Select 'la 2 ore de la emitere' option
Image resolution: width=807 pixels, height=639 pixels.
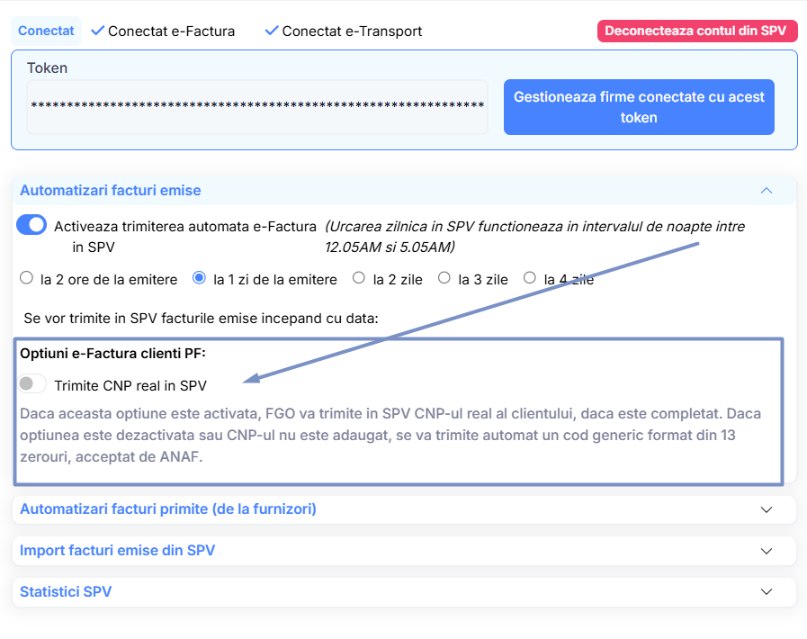click(x=27, y=279)
